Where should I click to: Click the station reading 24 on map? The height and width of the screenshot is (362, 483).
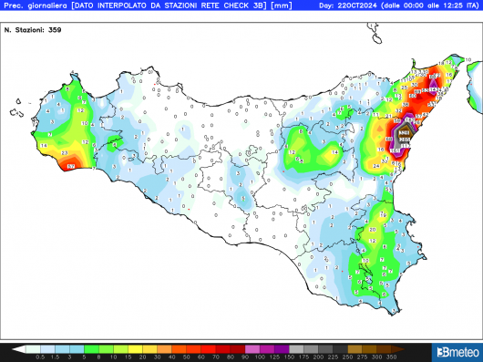[376, 166]
